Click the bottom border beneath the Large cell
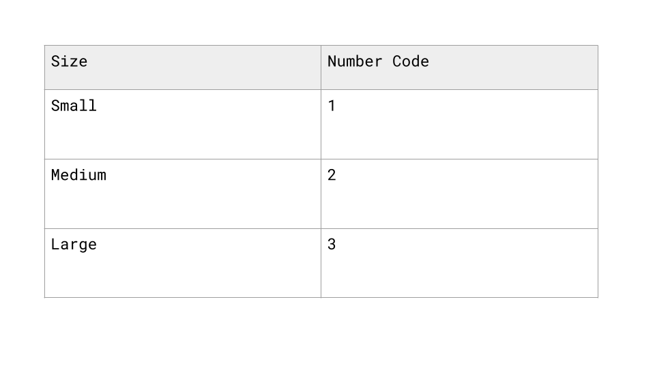This screenshot has height=368, width=655. coord(182,297)
